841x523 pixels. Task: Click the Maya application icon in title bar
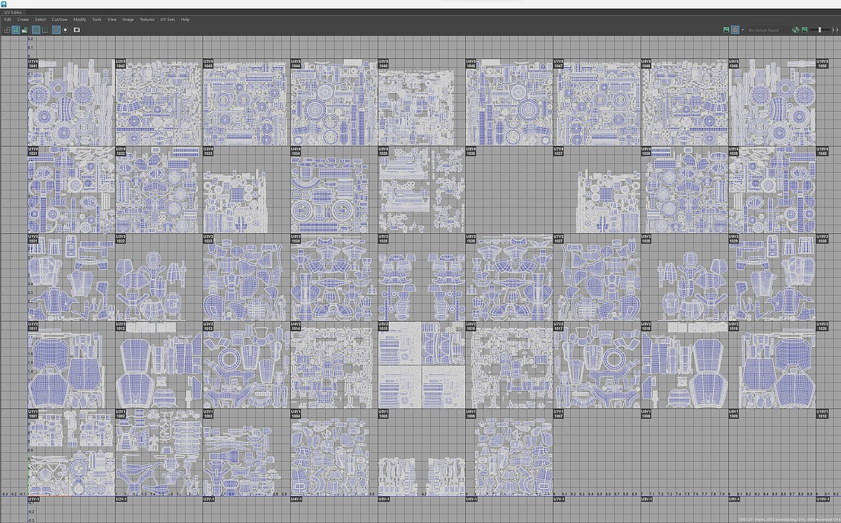4,3
